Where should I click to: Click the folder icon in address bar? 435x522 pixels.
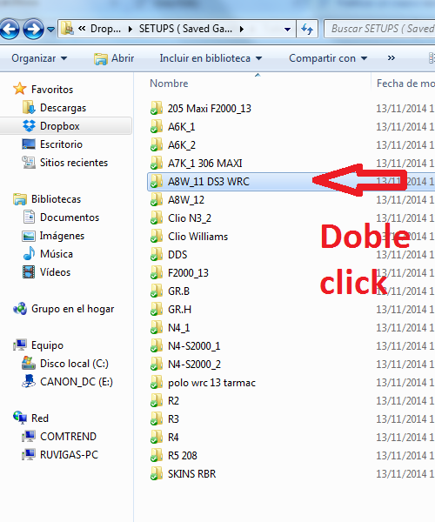pos(68,29)
